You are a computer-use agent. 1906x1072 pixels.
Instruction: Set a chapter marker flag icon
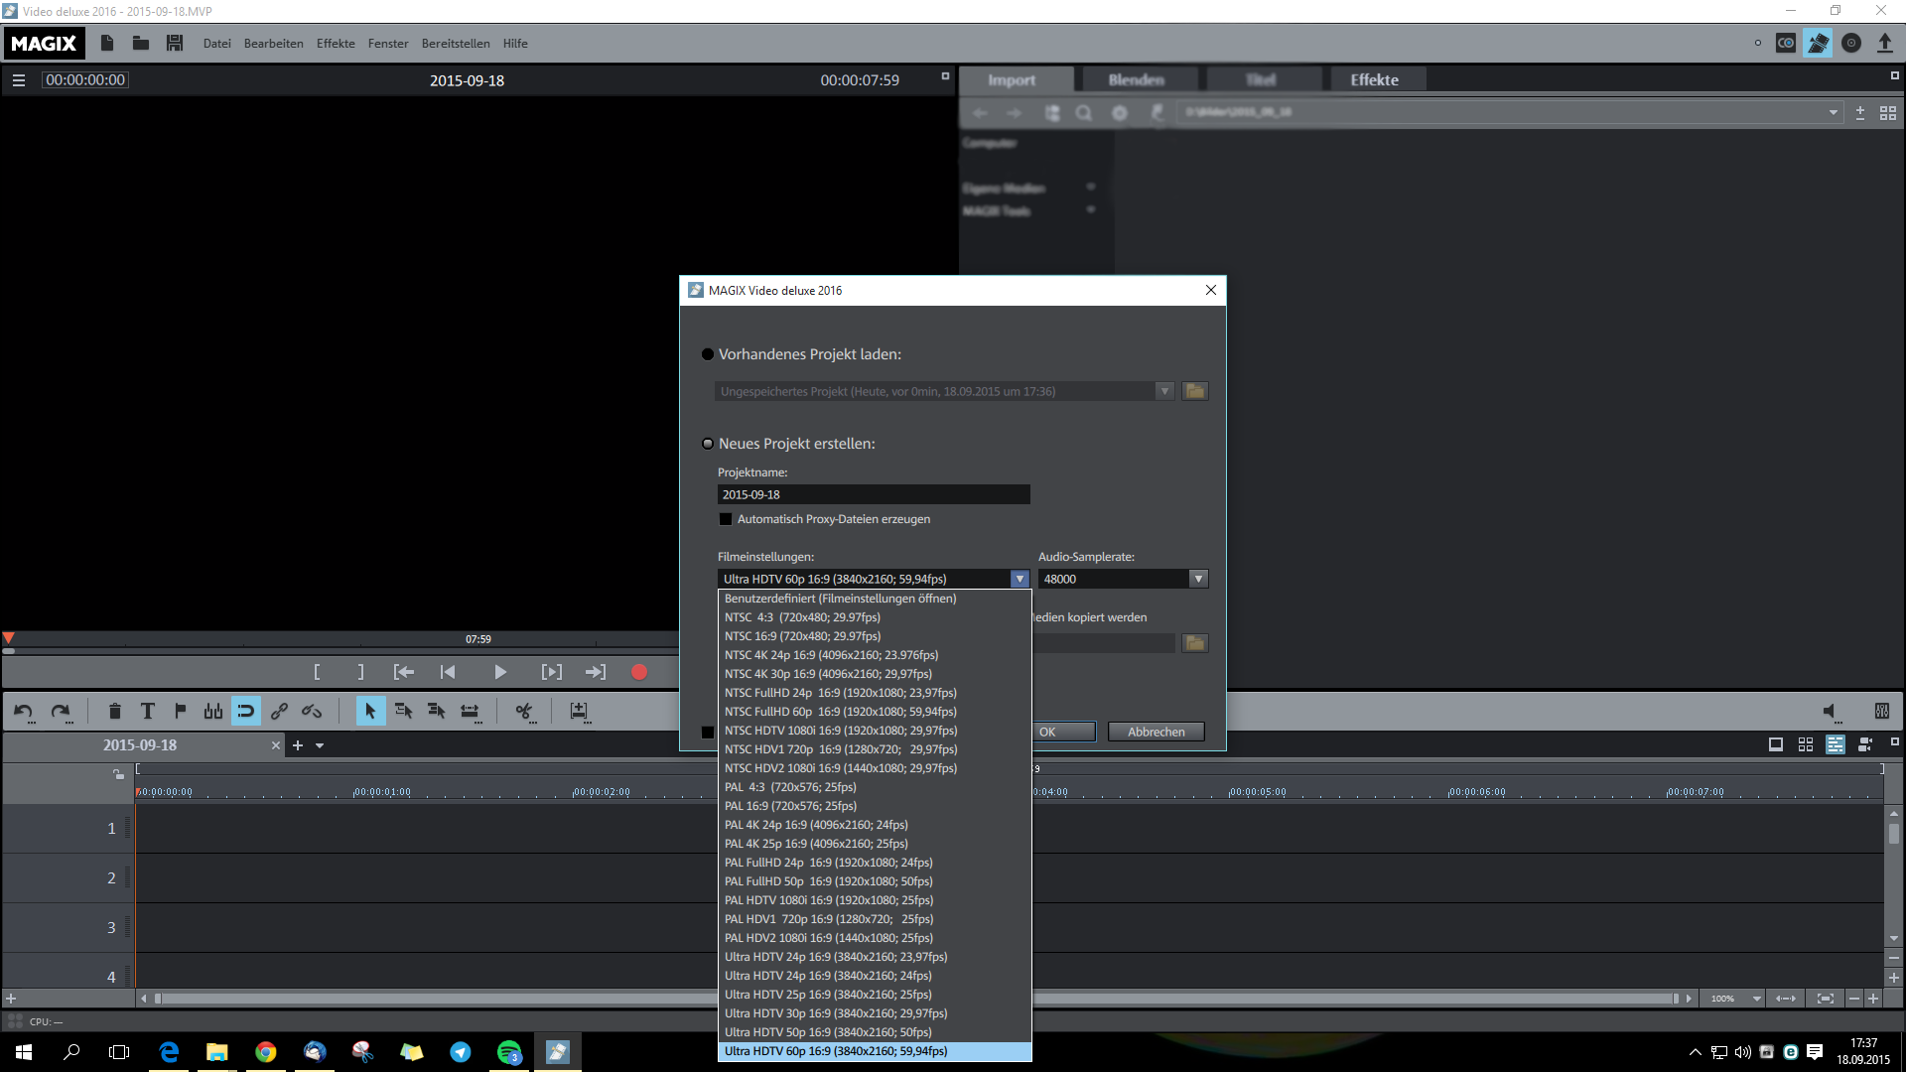pyautogui.click(x=180, y=711)
